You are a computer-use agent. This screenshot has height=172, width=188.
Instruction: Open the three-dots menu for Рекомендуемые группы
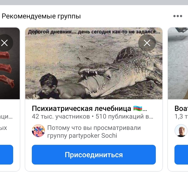pos(178,16)
